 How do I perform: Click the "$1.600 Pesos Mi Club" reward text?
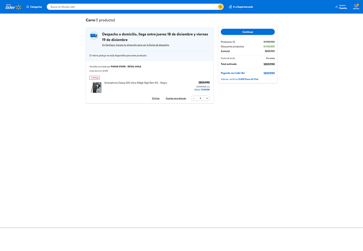[248, 79]
